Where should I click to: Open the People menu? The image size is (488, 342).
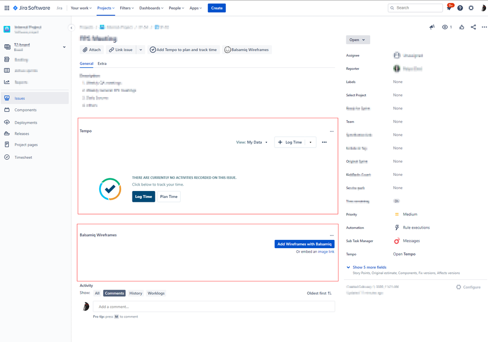tap(176, 8)
